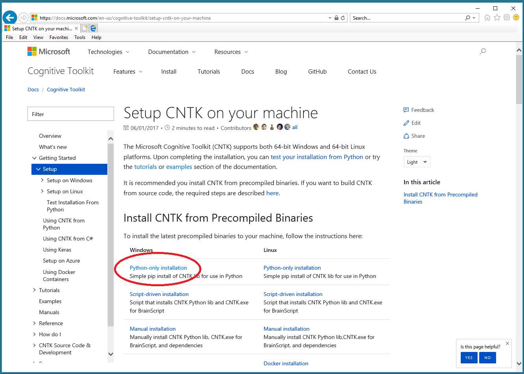
Task: Click the Open Microsoft Edge tab icon
Action: pos(93,28)
